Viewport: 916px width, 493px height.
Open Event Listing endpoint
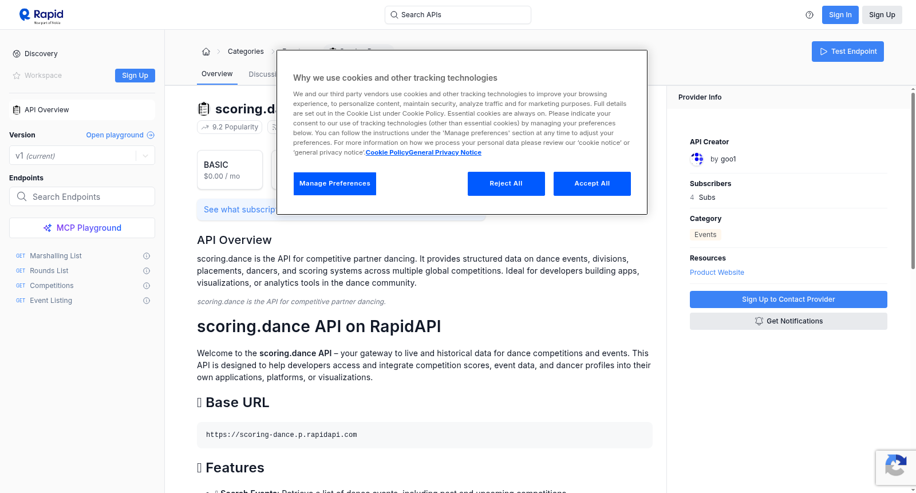[x=51, y=301]
